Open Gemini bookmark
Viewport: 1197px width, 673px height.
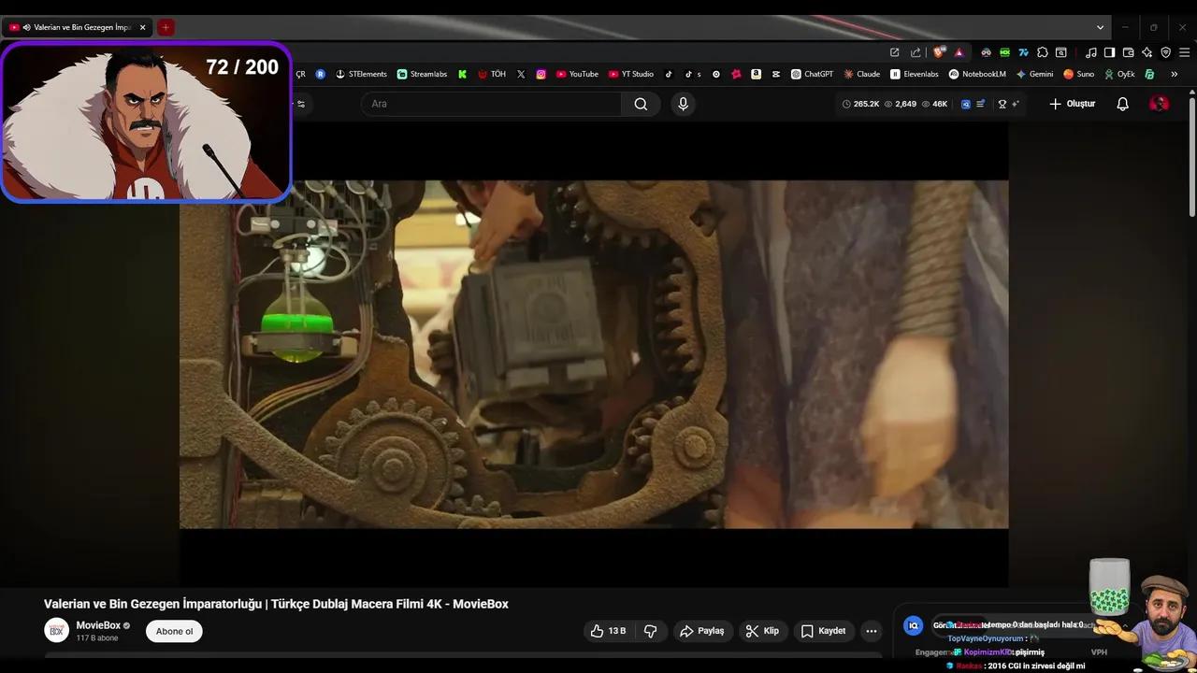click(x=1034, y=74)
